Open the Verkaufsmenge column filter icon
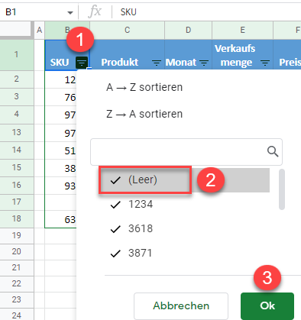301x320 pixels. click(x=265, y=63)
